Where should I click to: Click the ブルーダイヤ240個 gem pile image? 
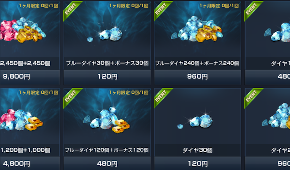pyautogui.click(x=197, y=29)
